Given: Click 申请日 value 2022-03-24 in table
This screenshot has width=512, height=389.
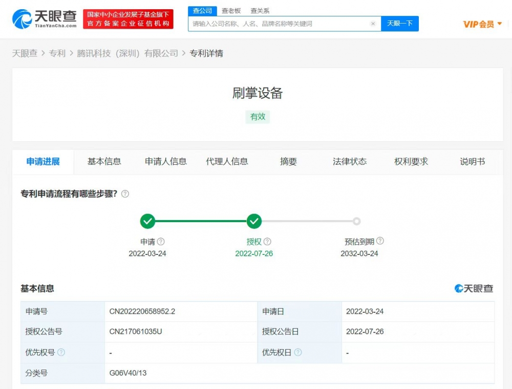Looking at the screenshot, I should click(x=365, y=311).
